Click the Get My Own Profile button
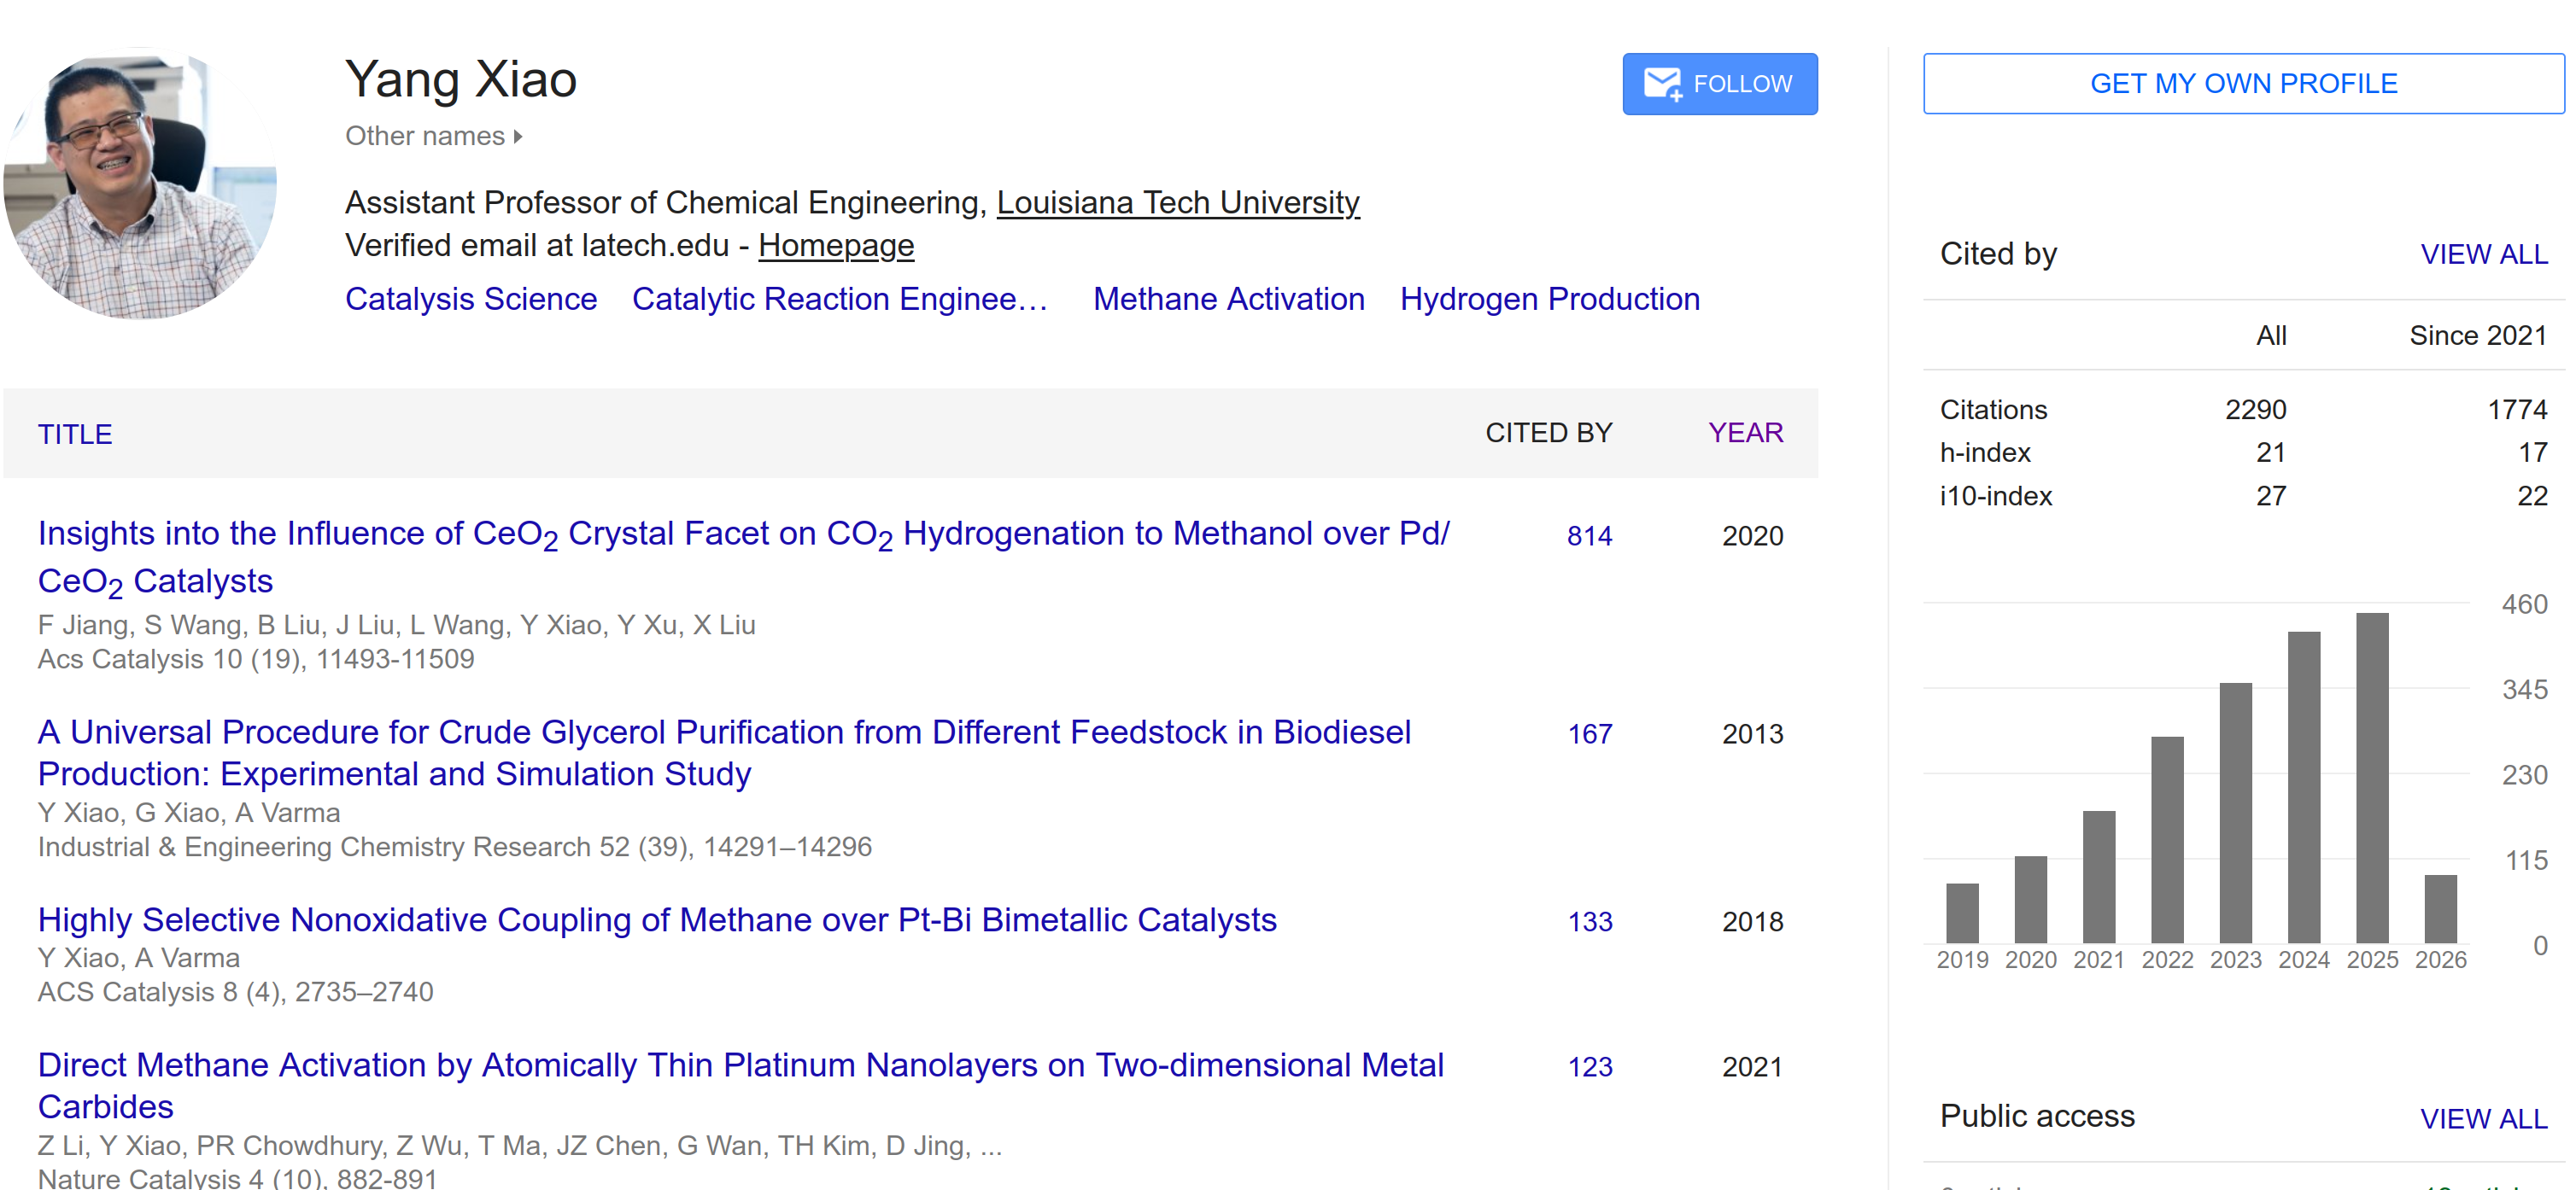 (x=2242, y=84)
